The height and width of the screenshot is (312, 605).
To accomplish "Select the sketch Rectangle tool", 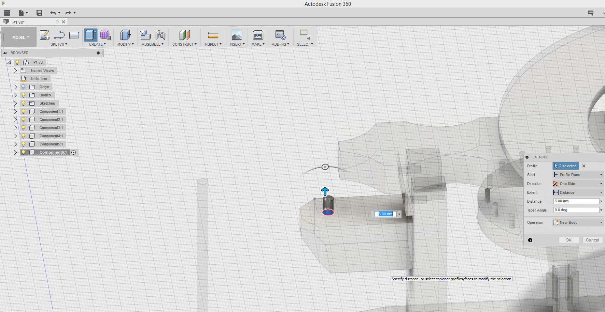I will [74, 35].
